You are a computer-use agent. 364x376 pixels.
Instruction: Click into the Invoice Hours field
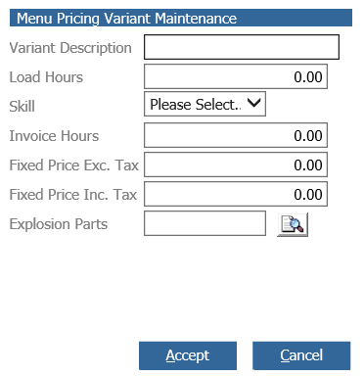[x=236, y=135]
